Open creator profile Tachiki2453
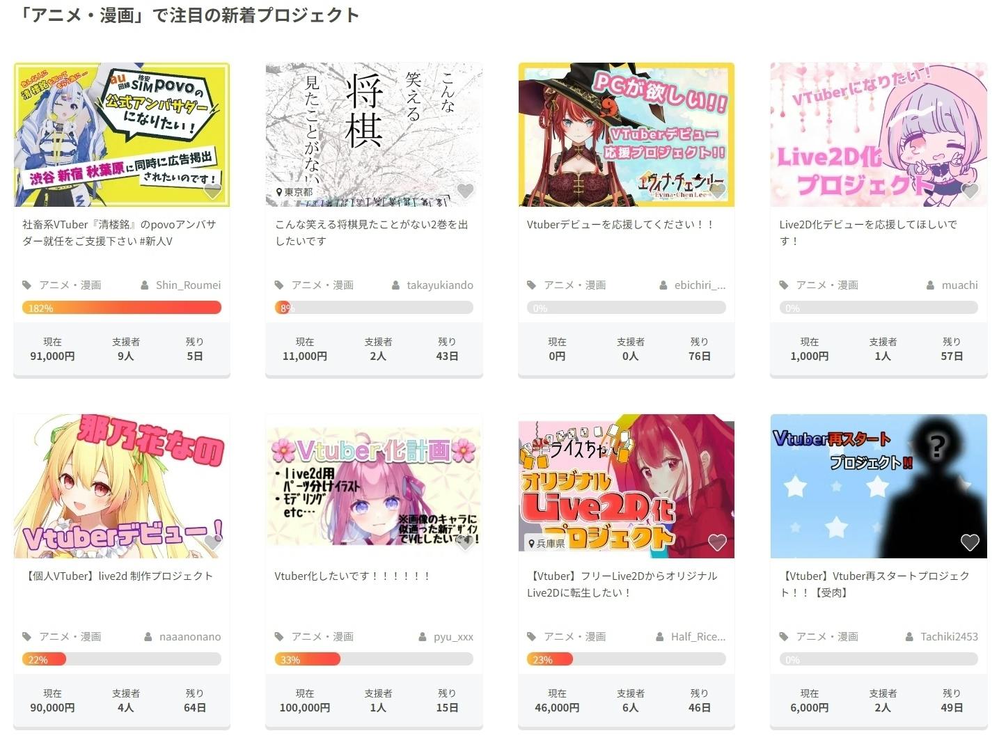This screenshot has width=999, height=740. [x=949, y=636]
